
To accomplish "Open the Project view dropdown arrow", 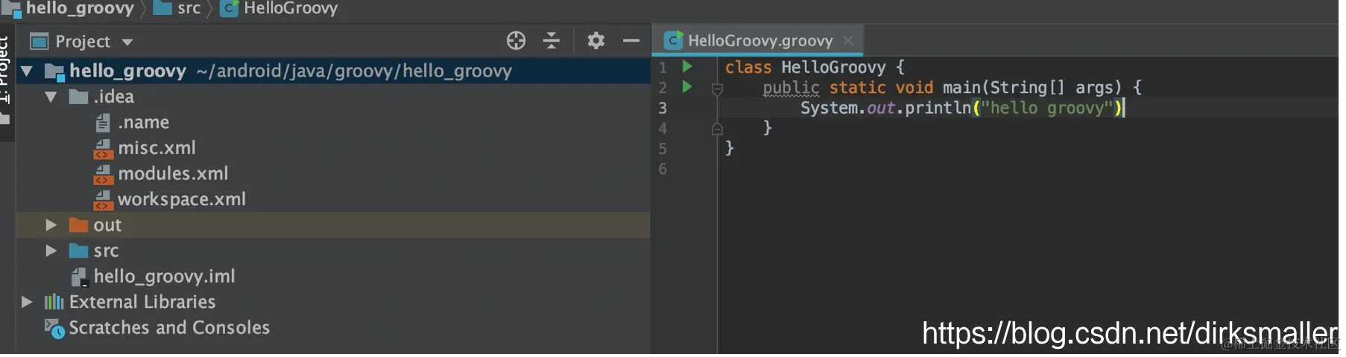I will 127,42.
